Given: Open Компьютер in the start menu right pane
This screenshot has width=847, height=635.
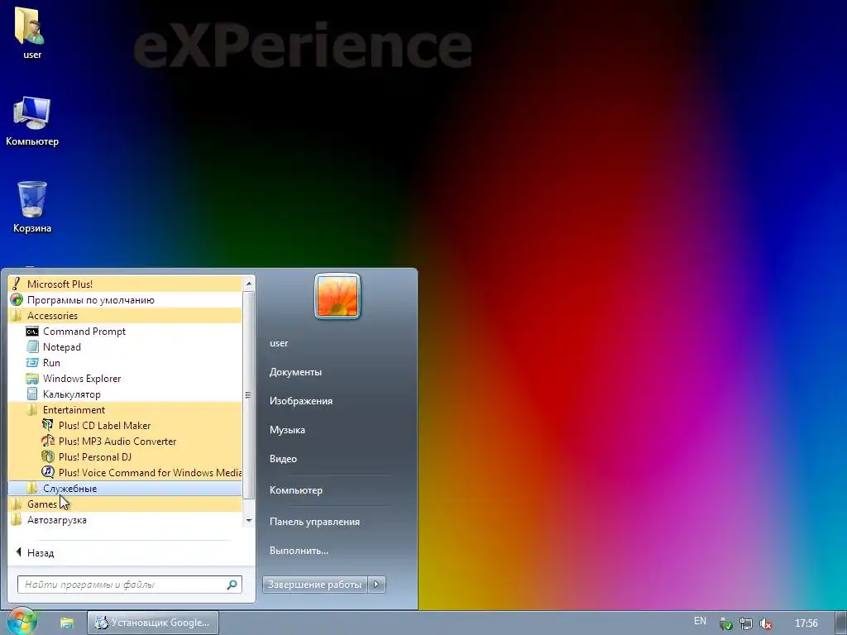Looking at the screenshot, I should [296, 490].
